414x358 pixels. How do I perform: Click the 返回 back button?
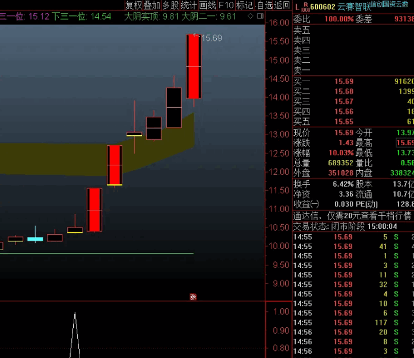tap(282, 5)
